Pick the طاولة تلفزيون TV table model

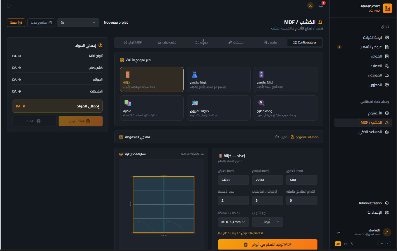[x=218, y=108]
